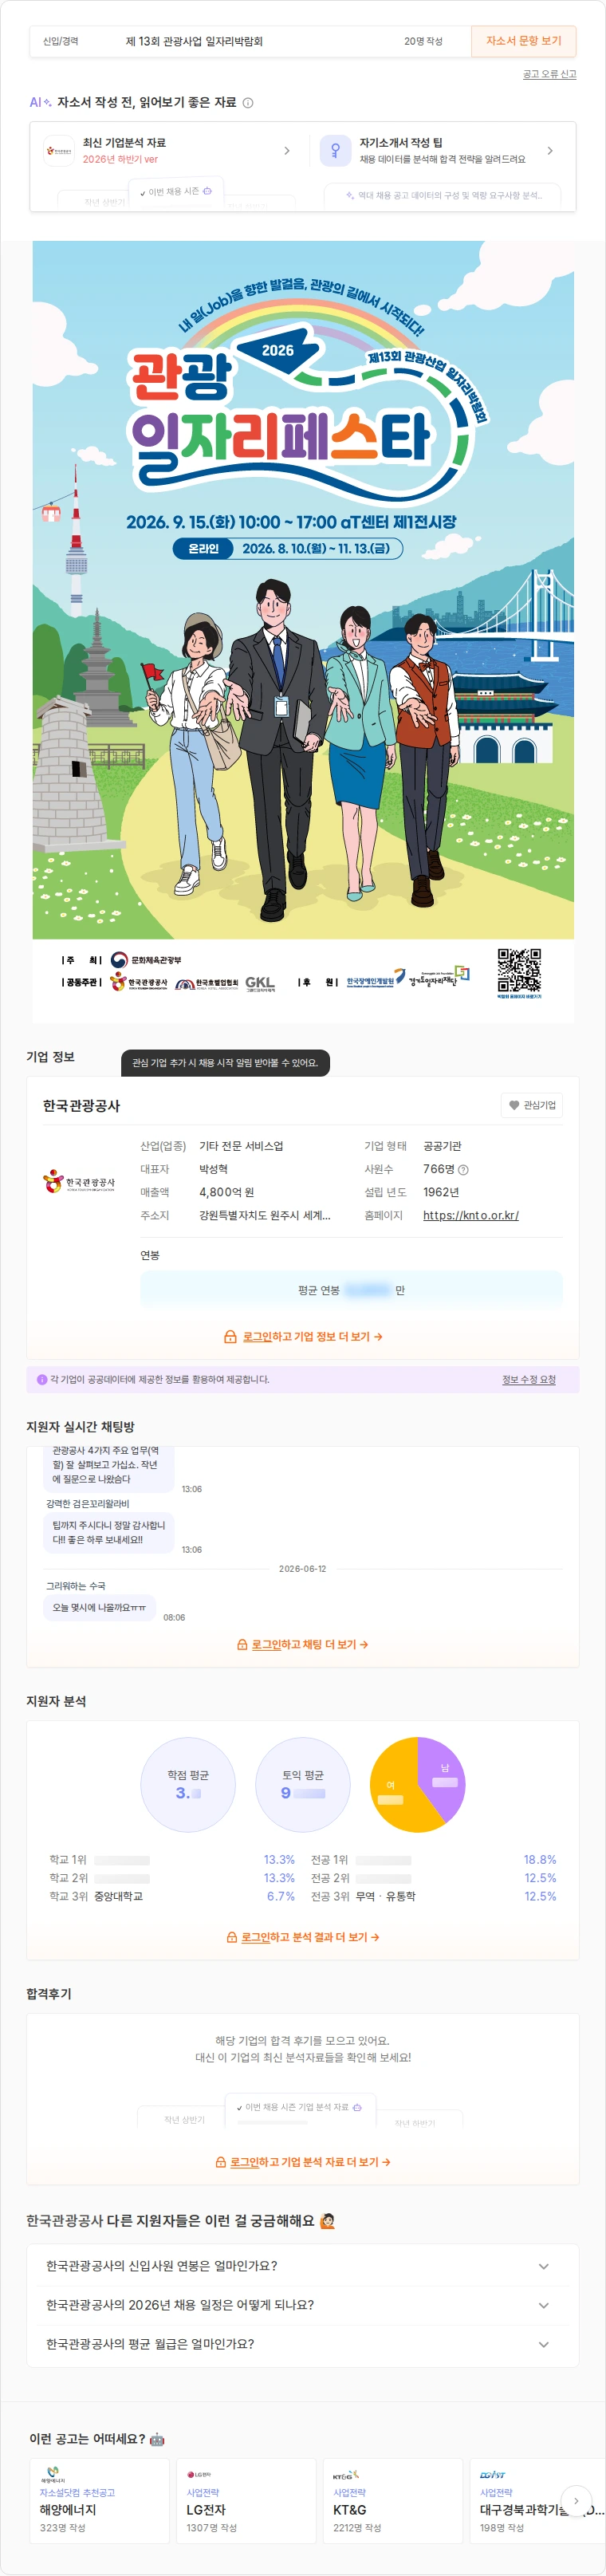This screenshot has width=606, height=2576.
Task: Click the 20명 작성 count text
Action: 423,41
